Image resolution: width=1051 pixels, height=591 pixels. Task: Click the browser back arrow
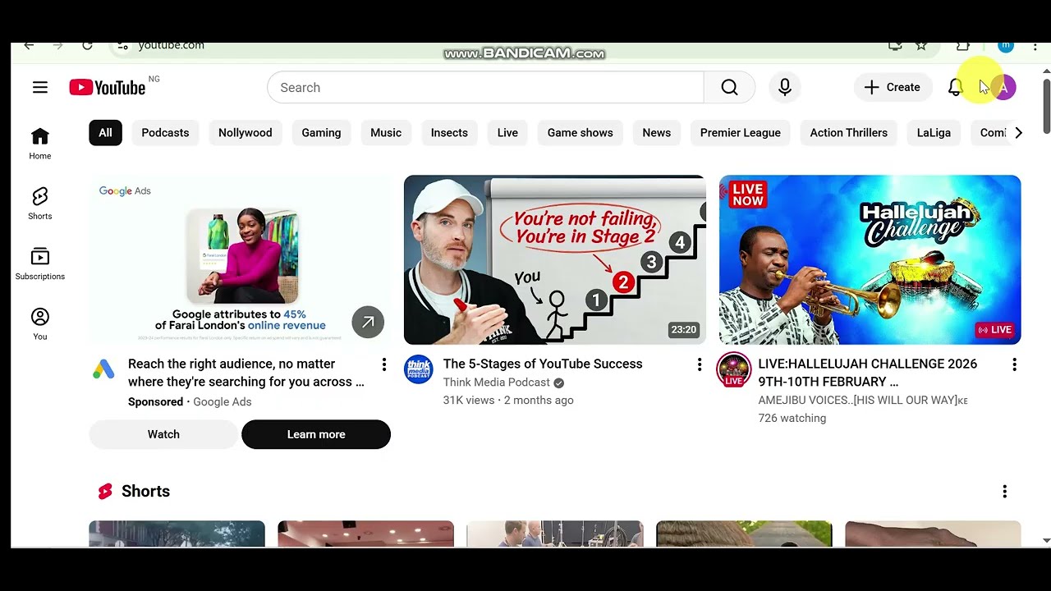tap(29, 45)
